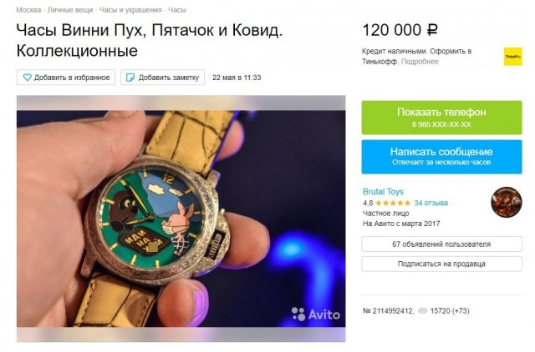Click the 'Москва' breadcrumb
This screenshot has width=535, height=352.
click(28, 9)
